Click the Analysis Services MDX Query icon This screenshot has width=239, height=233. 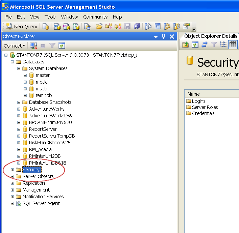[57, 26]
